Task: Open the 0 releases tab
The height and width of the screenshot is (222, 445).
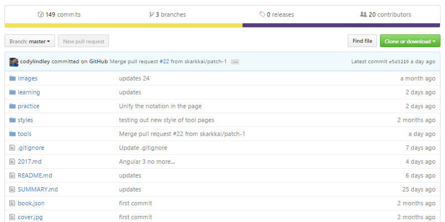Action: point(276,14)
